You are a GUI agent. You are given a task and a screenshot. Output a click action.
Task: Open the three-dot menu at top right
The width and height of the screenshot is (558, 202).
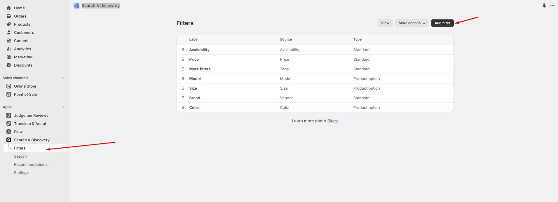click(552, 6)
